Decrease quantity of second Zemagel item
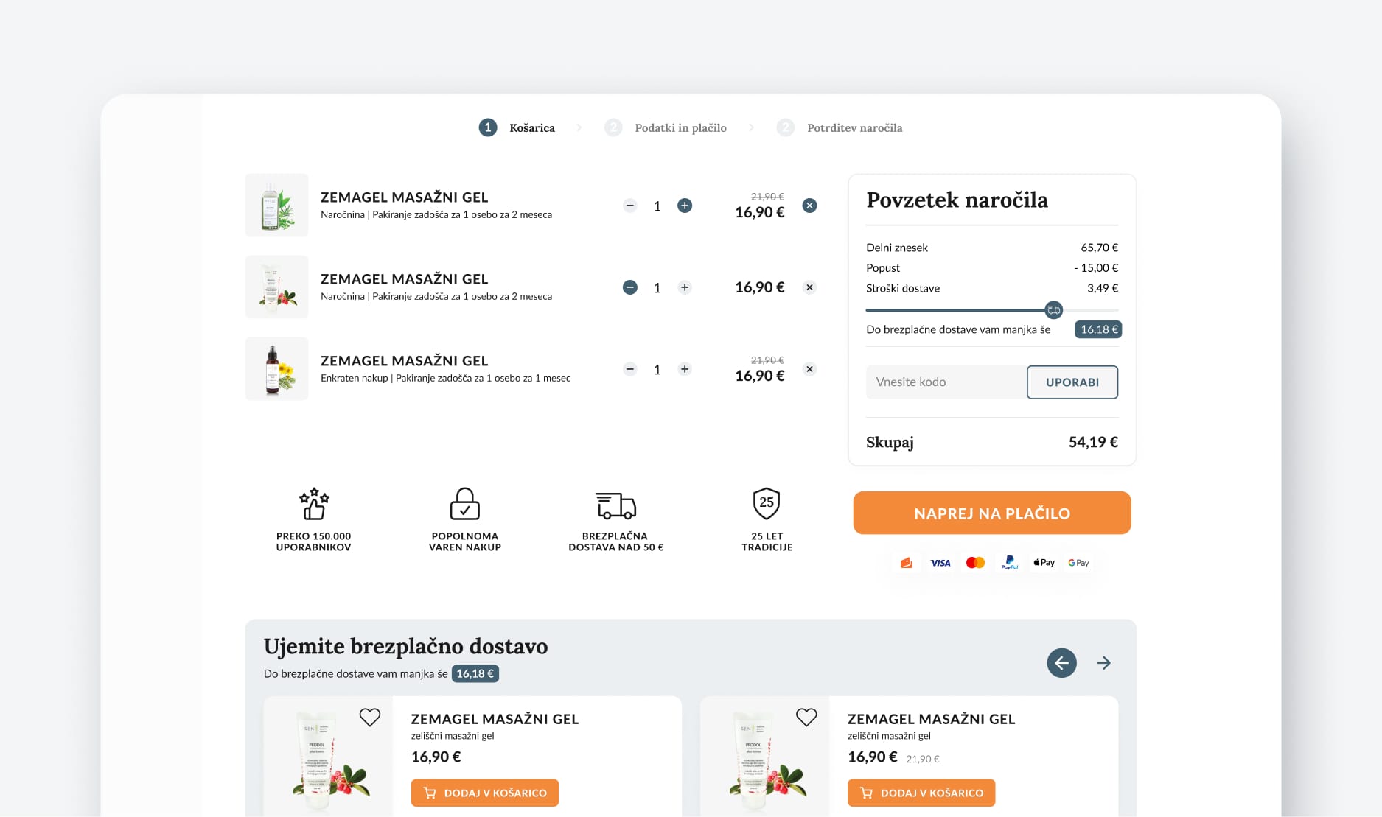The height and width of the screenshot is (817, 1382). point(630,287)
